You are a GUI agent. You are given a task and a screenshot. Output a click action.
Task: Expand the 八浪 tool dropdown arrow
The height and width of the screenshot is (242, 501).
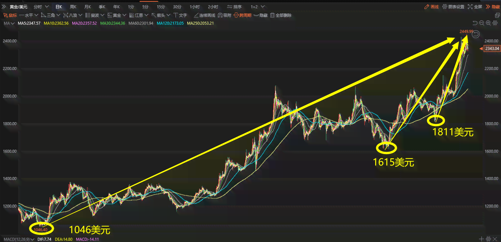pyautogui.click(x=80, y=15)
